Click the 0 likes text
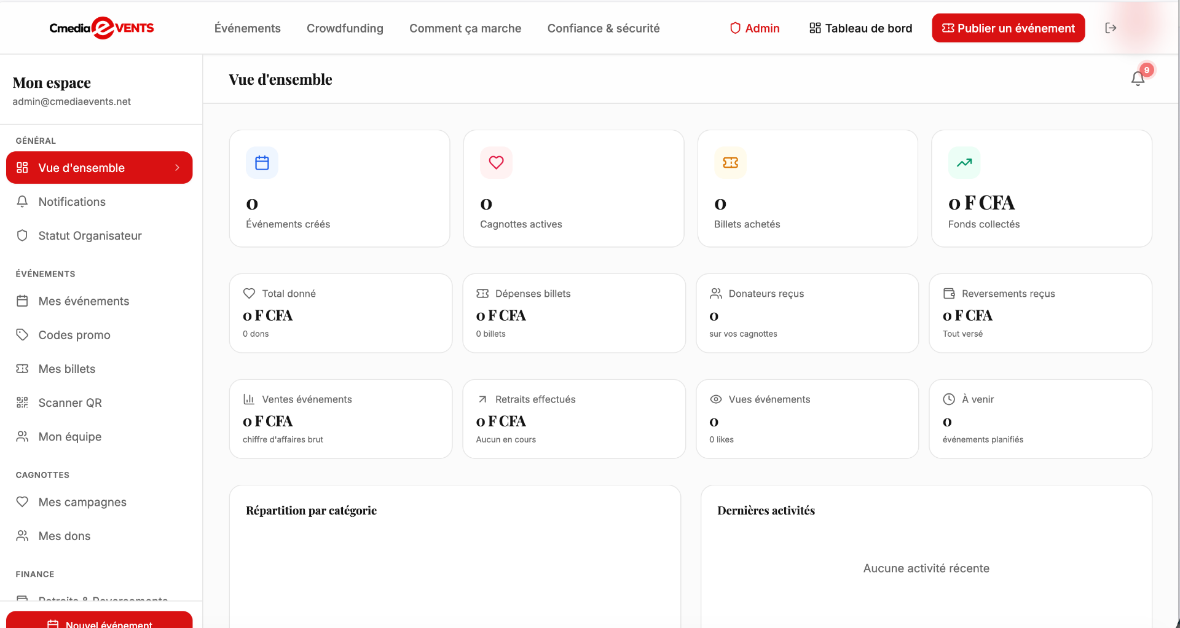 [x=722, y=439]
